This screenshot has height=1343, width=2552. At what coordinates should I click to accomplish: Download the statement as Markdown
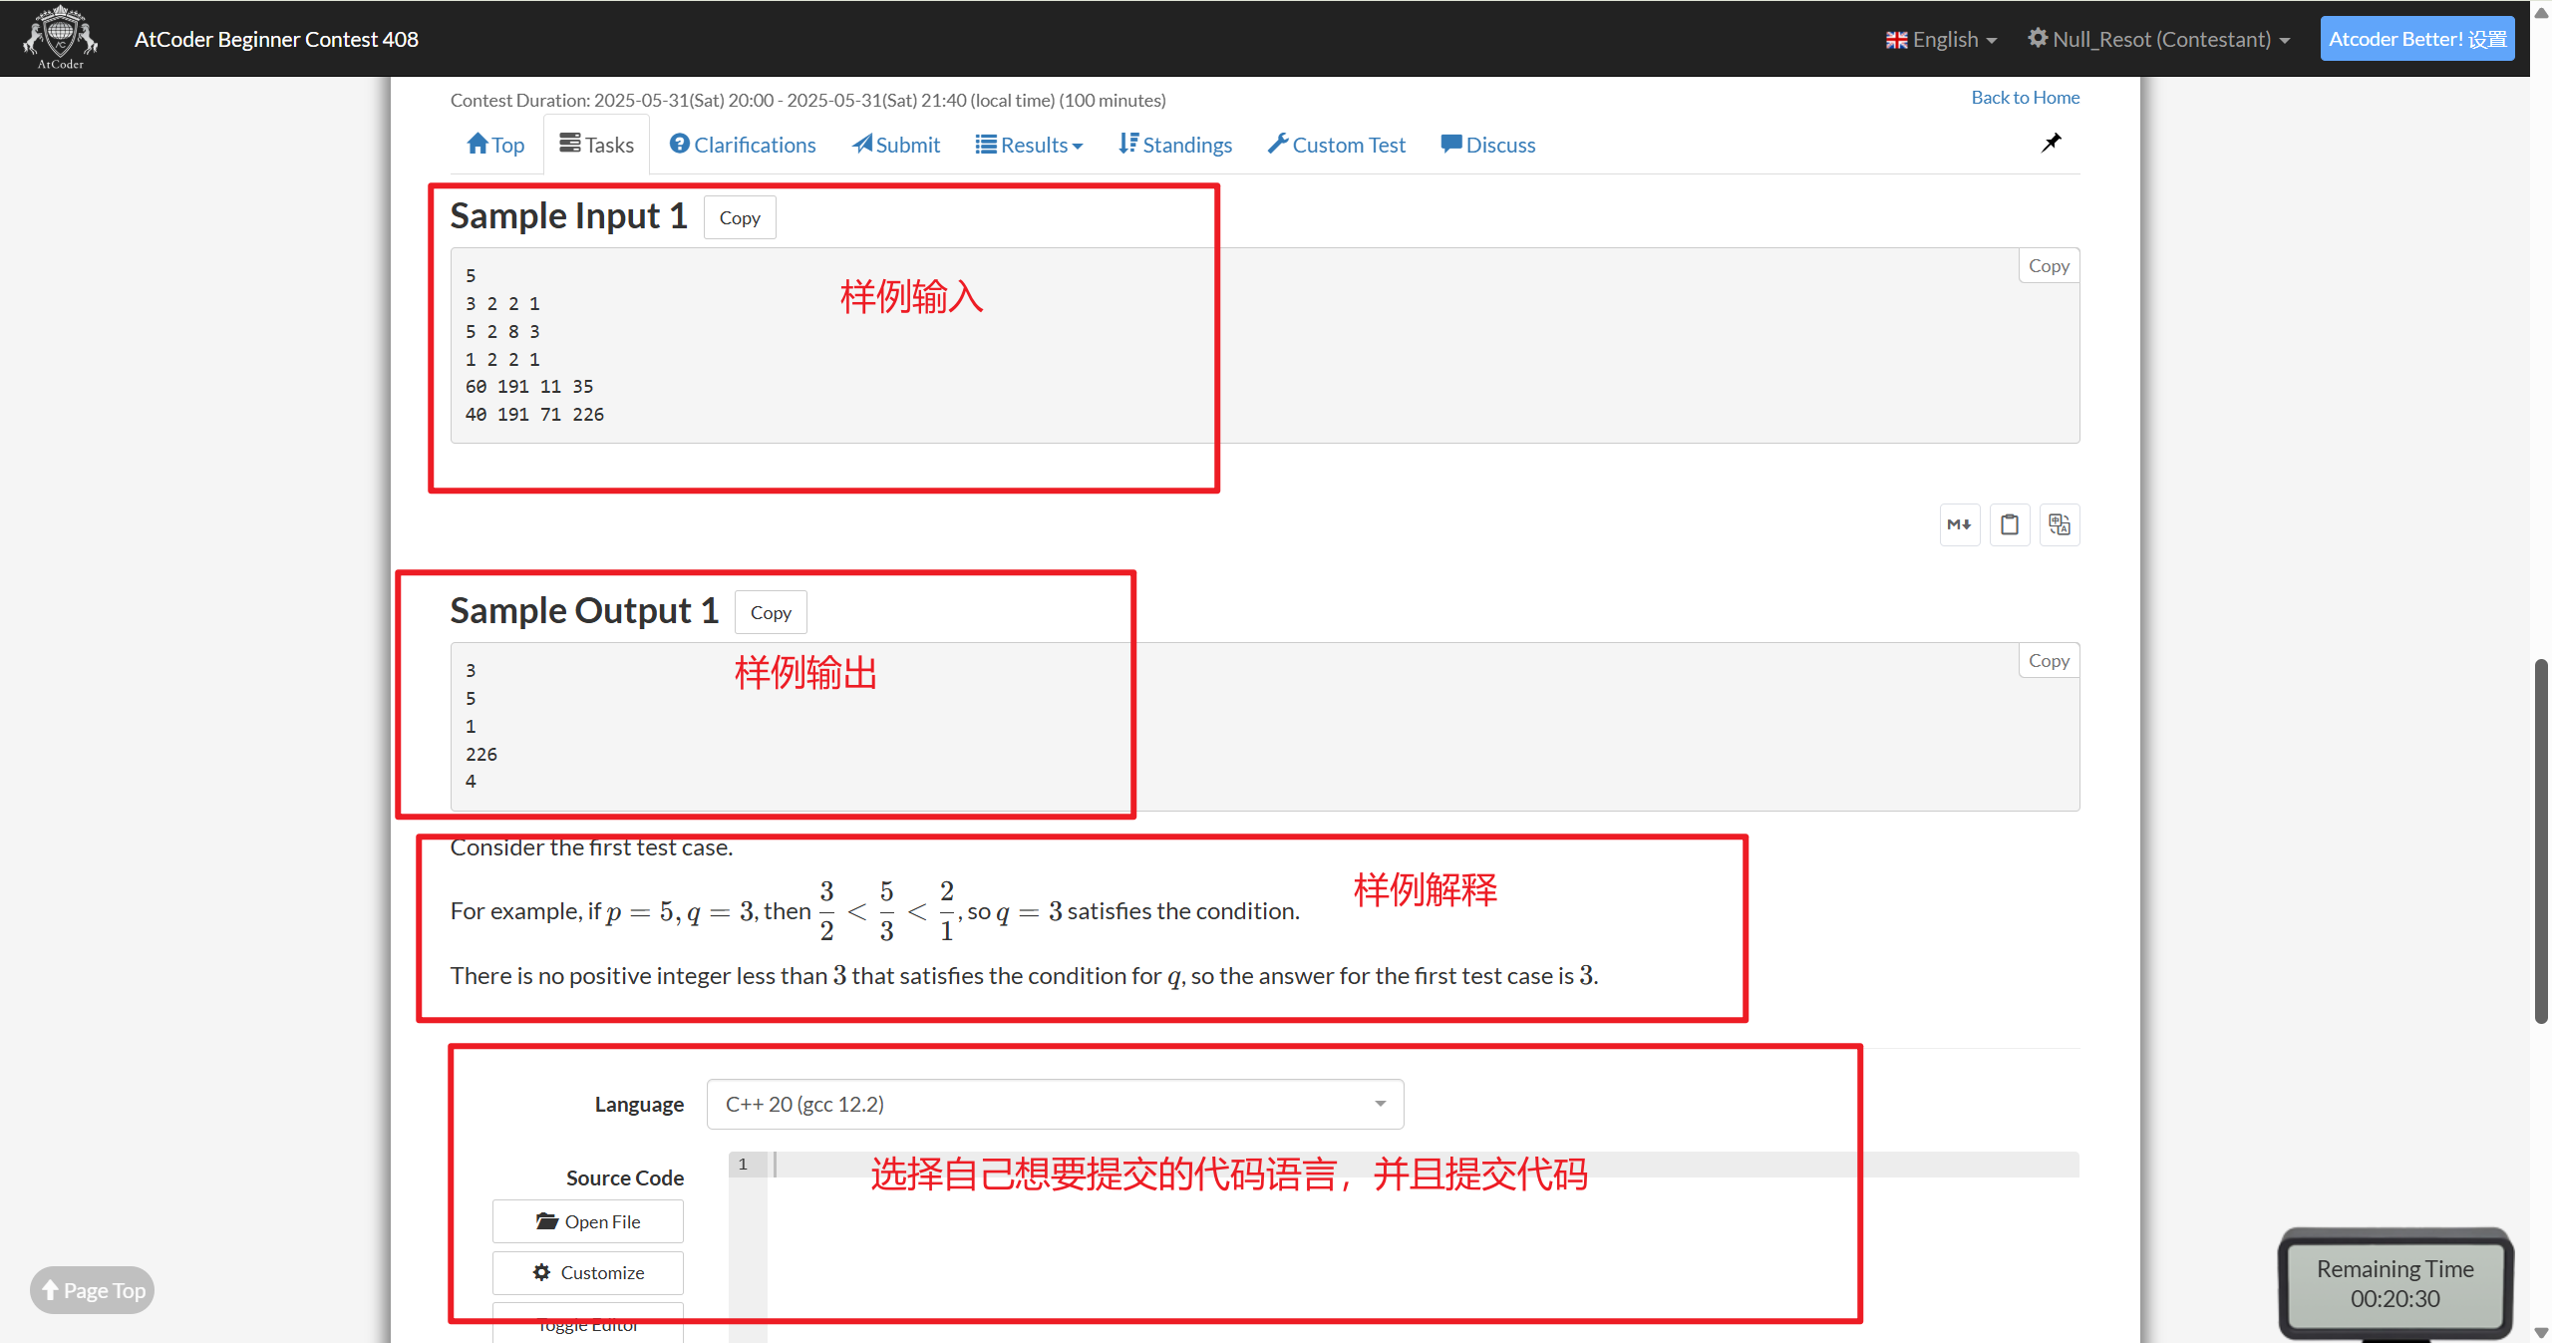tap(1958, 523)
